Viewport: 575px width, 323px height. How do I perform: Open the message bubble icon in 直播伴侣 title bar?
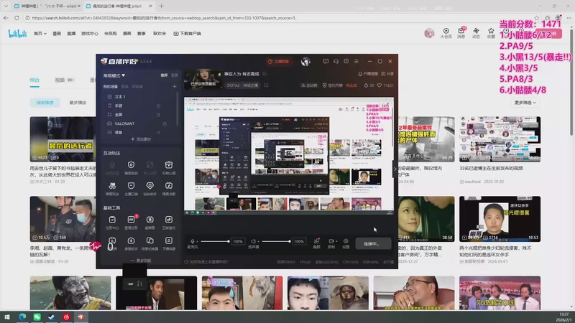tap(326, 61)
